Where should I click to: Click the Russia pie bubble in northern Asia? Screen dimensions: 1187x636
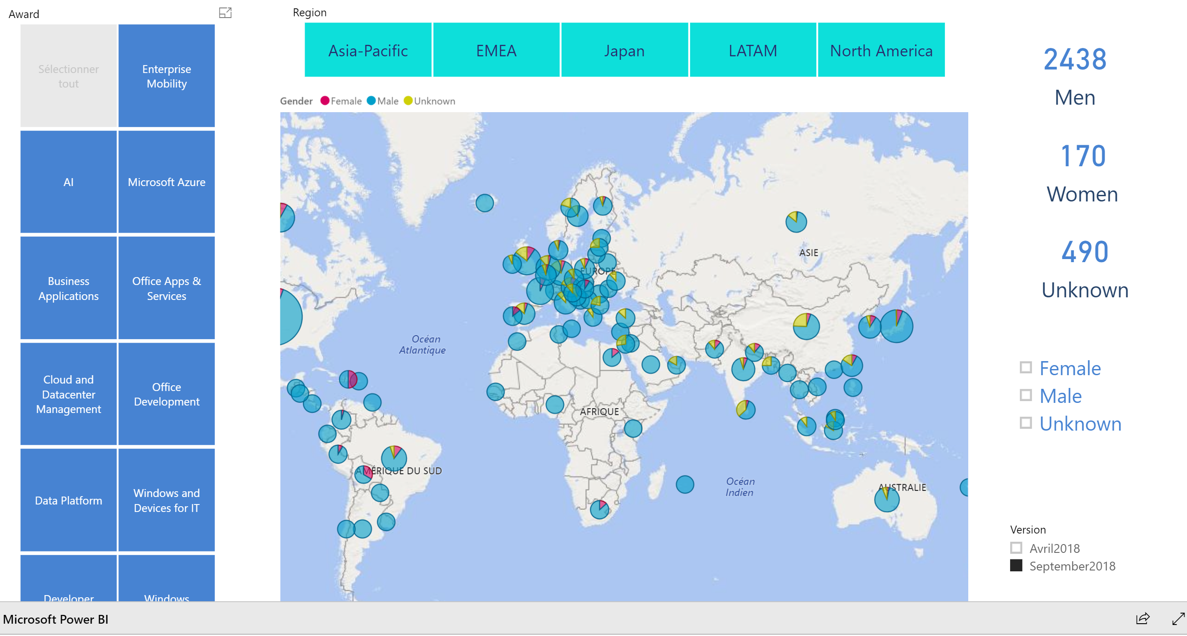click(x=796, y=222)
